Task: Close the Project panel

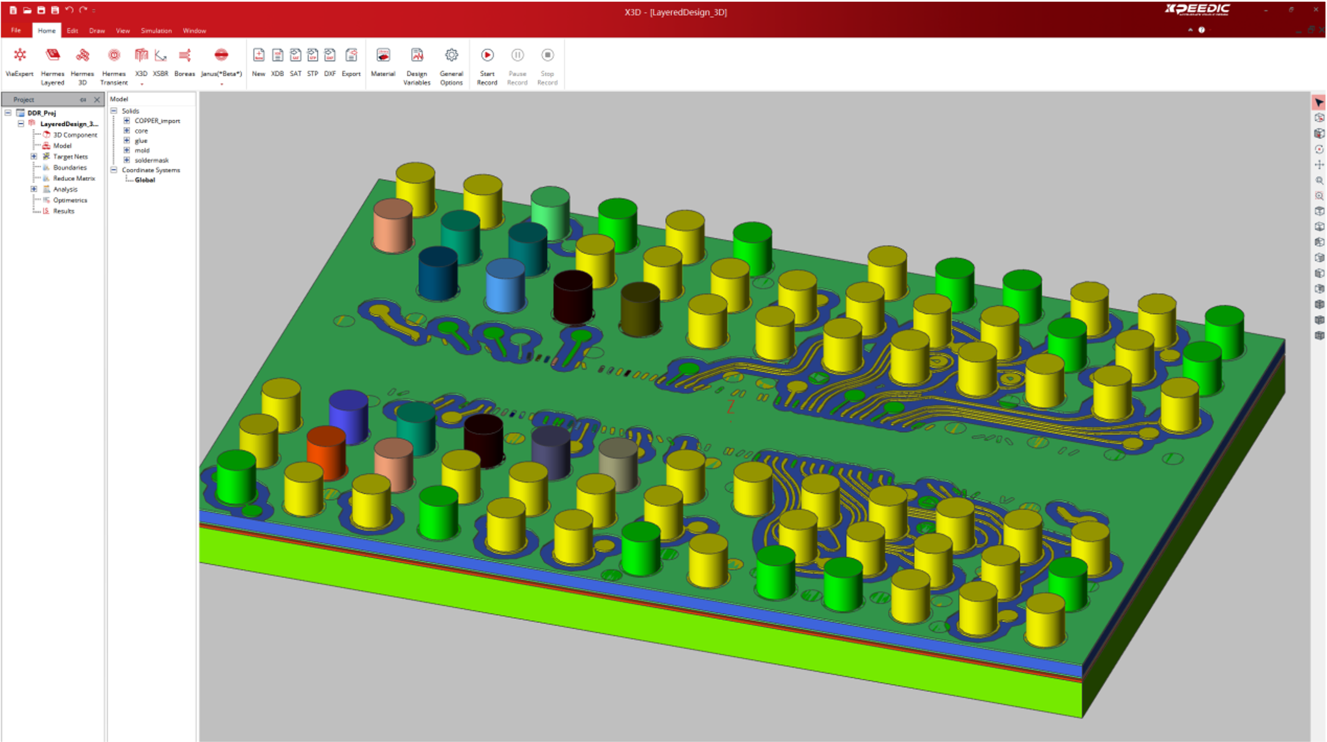Action: tap(97, 100)
